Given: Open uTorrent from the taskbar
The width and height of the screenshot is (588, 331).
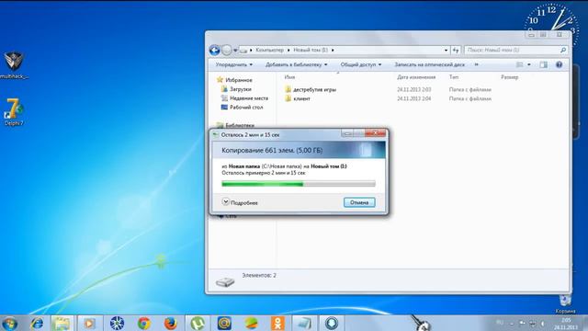Looking at the screenshot, I should [198, 323].
